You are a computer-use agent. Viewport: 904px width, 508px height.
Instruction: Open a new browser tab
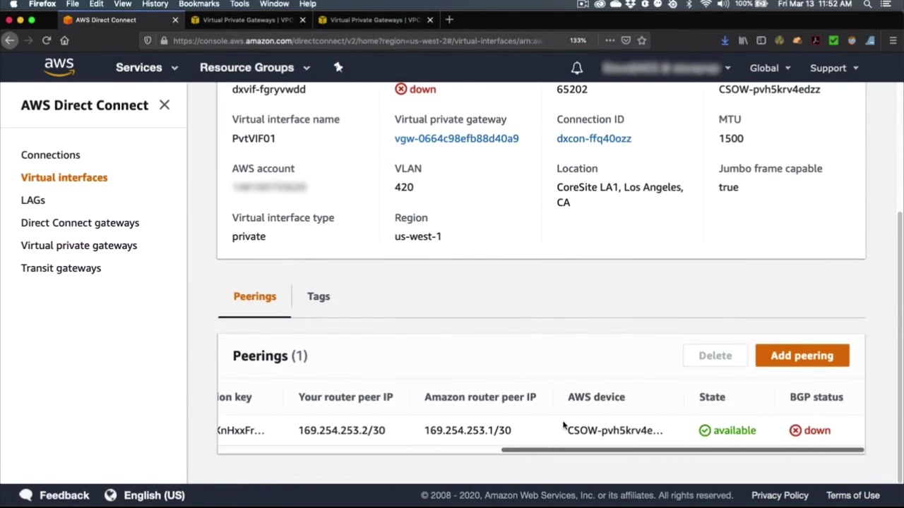[449, 20]
